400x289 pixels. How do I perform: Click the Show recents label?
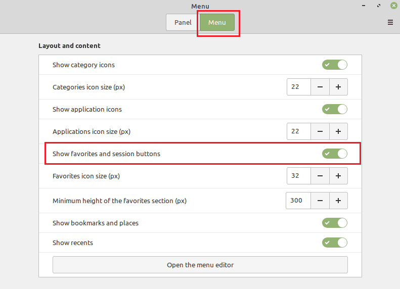[x=73, y=243]
